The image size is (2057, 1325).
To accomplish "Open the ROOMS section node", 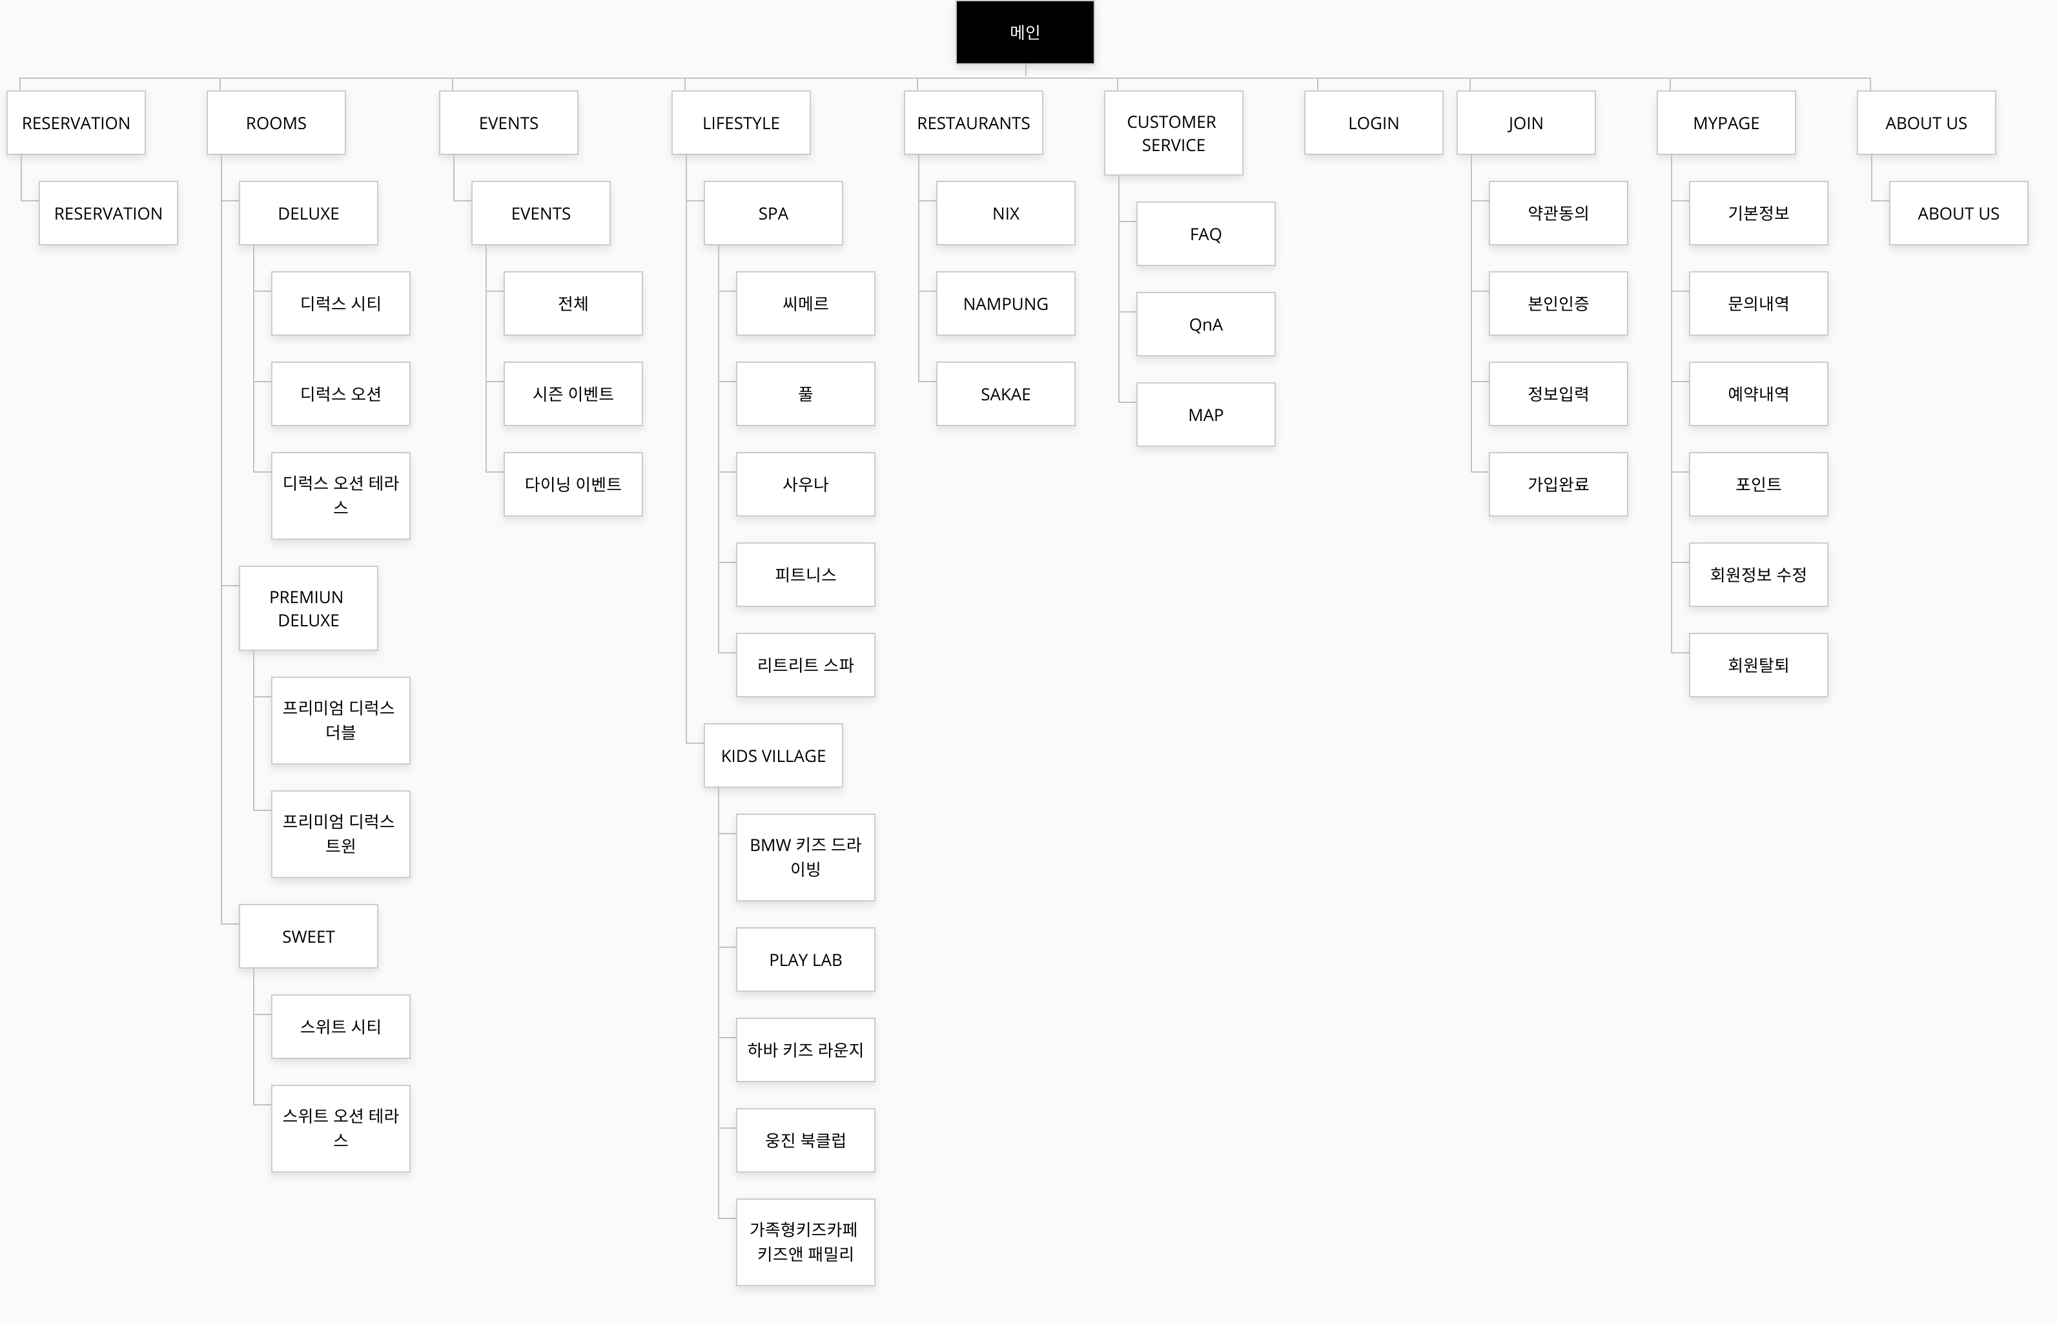I will pyautogui.click(x=275, y=122).
